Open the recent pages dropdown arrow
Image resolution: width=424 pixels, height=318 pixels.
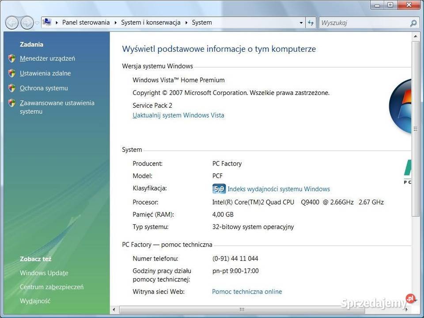(x=37, y=23)
